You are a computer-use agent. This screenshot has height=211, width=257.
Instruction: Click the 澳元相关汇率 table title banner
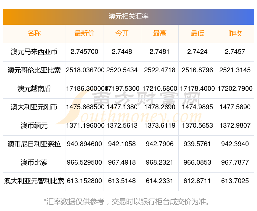[x=128, y=16]
